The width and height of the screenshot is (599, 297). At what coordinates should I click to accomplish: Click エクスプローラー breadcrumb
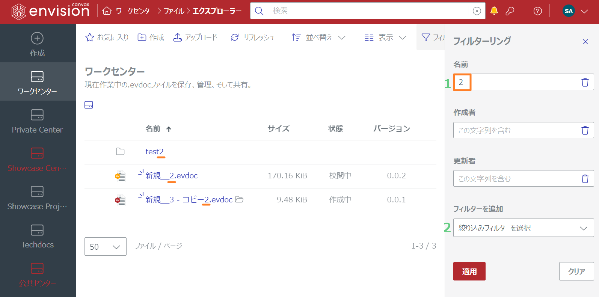coord(217,11)
